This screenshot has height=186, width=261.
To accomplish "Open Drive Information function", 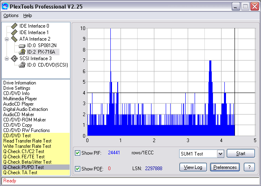I will [x=20, y=83].
